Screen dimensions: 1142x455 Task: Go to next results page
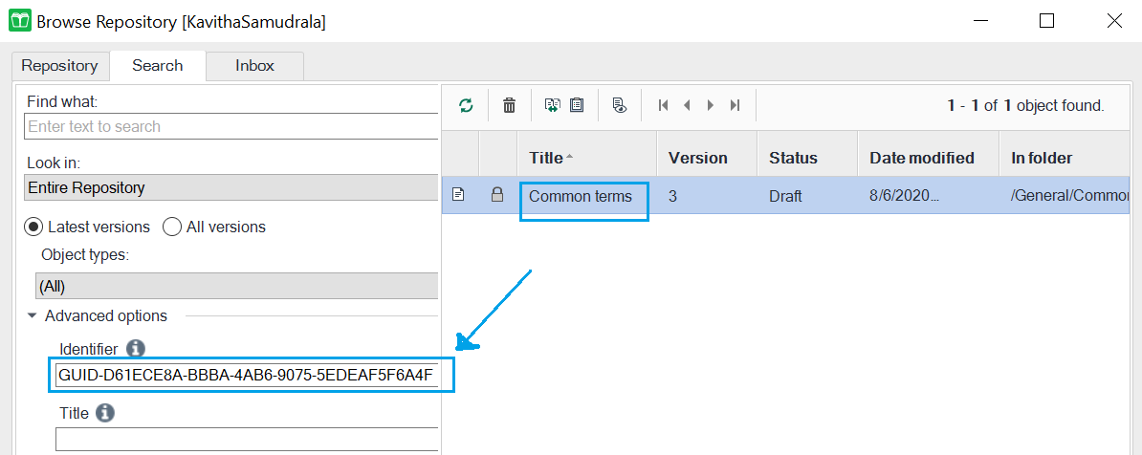pos(711,105)
